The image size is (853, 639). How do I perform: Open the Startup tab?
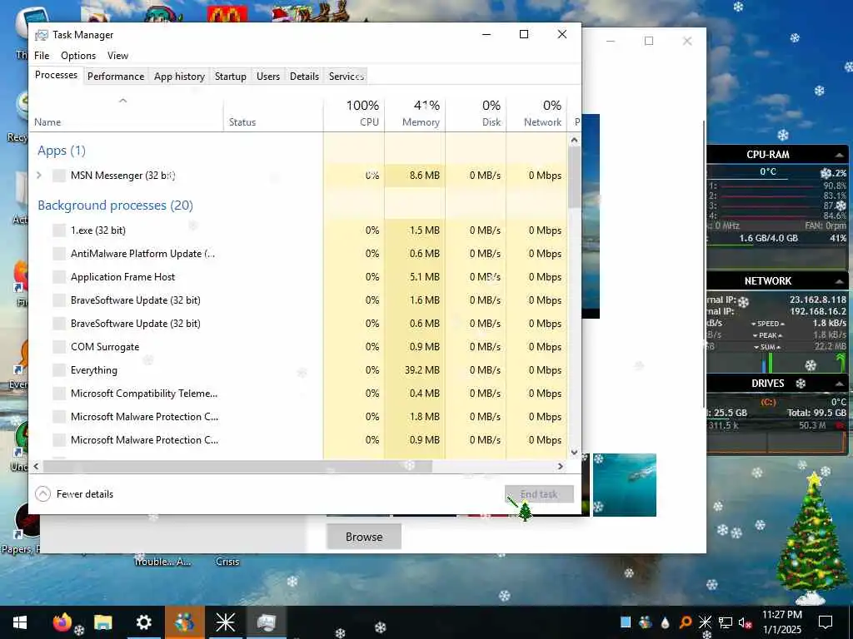[231, 77]
